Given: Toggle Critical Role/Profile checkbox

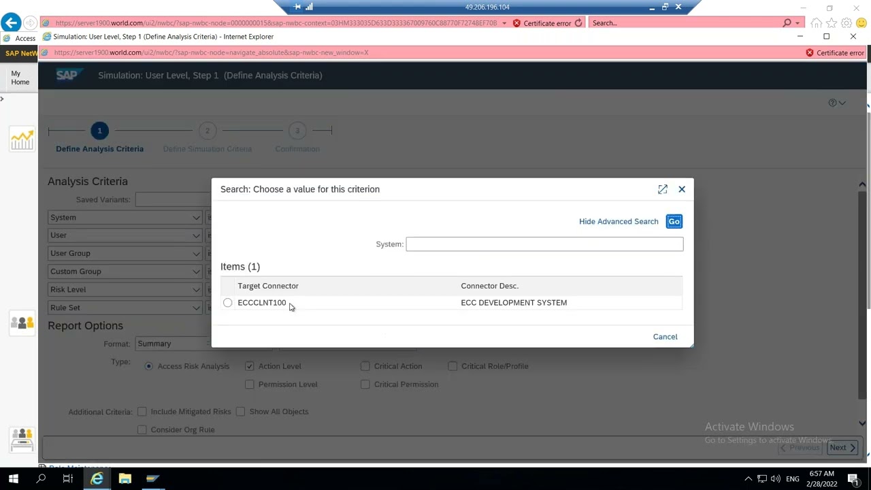Looking at the screenshot, I should pos(453,366).
